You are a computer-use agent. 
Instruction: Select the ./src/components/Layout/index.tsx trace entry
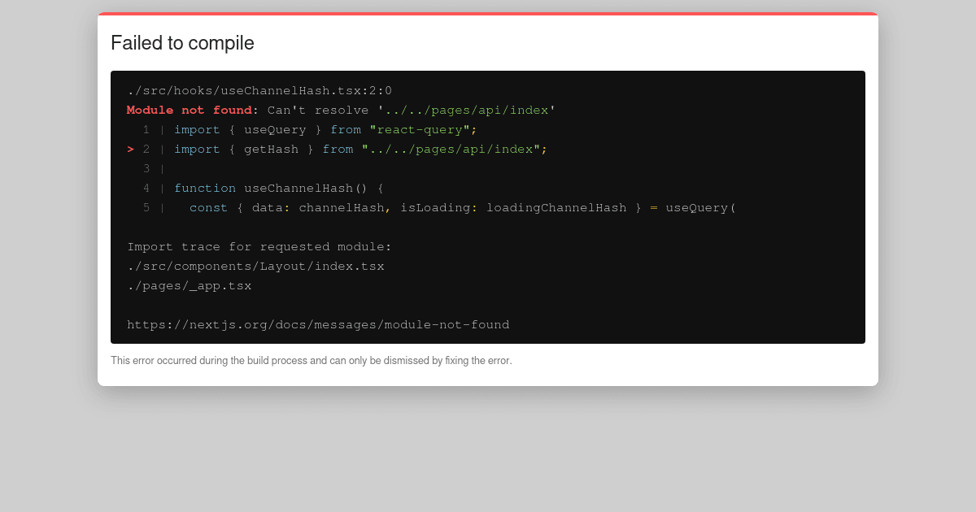click(x=255, y=266)
